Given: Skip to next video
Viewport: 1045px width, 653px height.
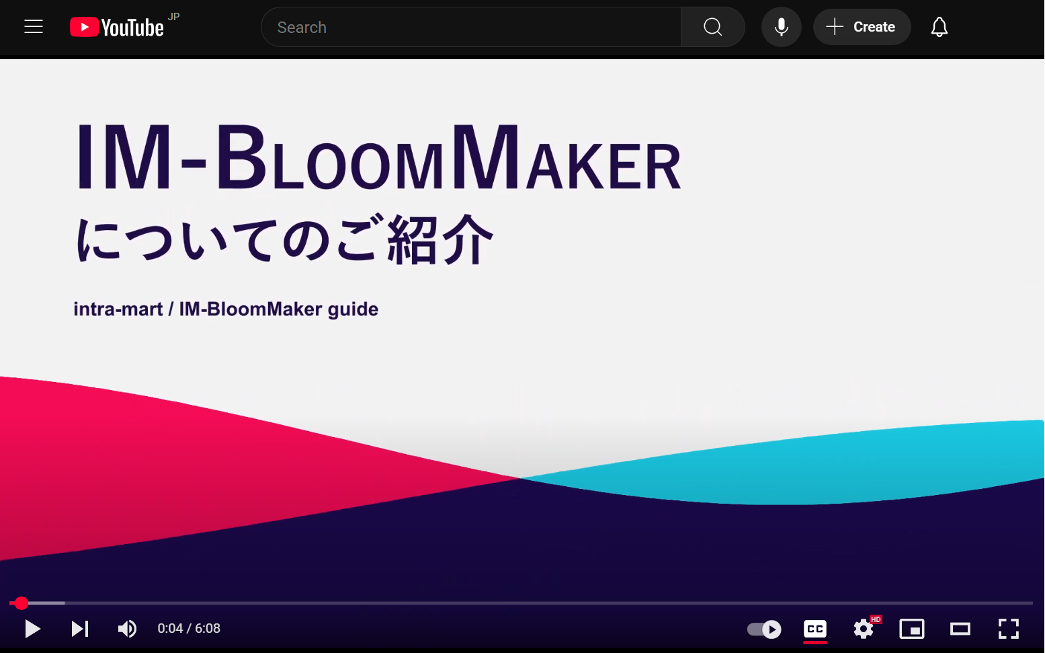Looking at the screenshot, I should (79, 629).
